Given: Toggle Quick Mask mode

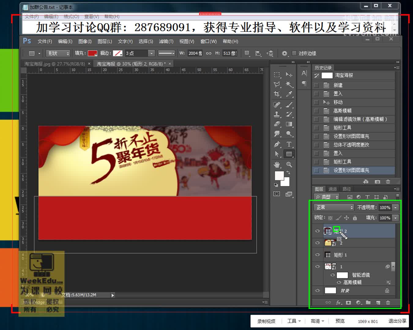Looking at the screenshot, I should [277, 194].
